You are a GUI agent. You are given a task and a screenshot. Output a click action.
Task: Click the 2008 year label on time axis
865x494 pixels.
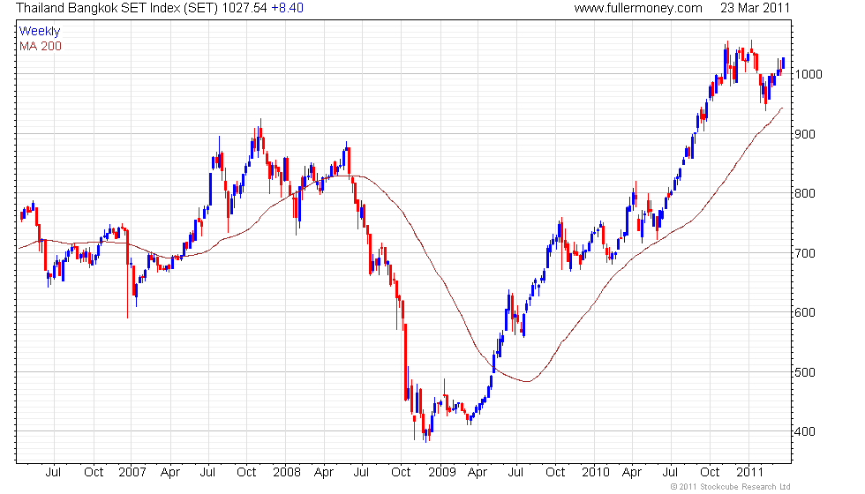(x=287, y=473)
